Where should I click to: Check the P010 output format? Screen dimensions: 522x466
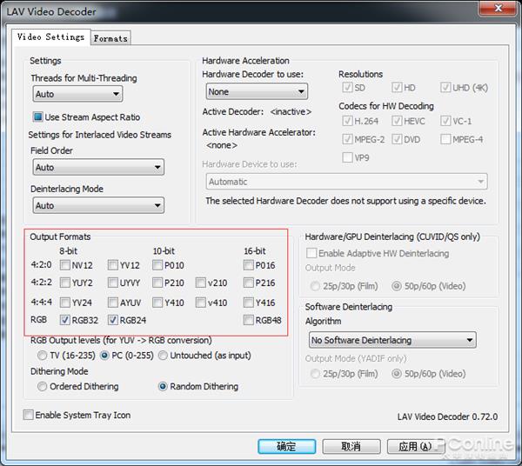(x=157, y=265)
